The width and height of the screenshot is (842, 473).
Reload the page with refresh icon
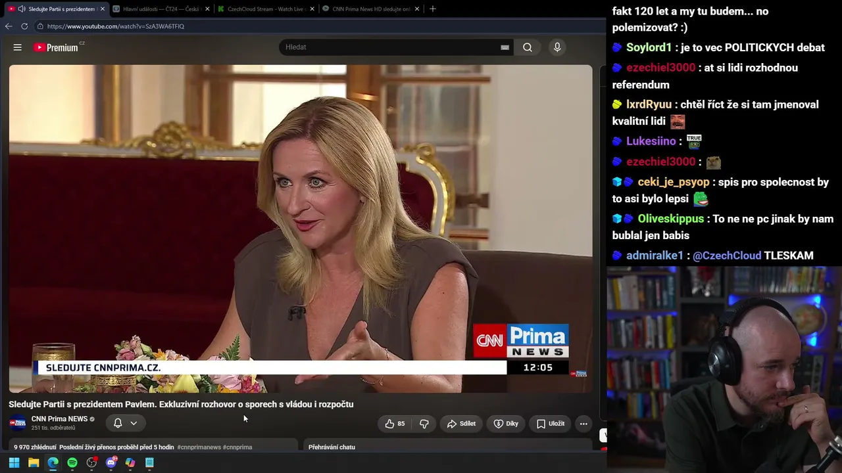pyautogui.click(x=24, y=26)
